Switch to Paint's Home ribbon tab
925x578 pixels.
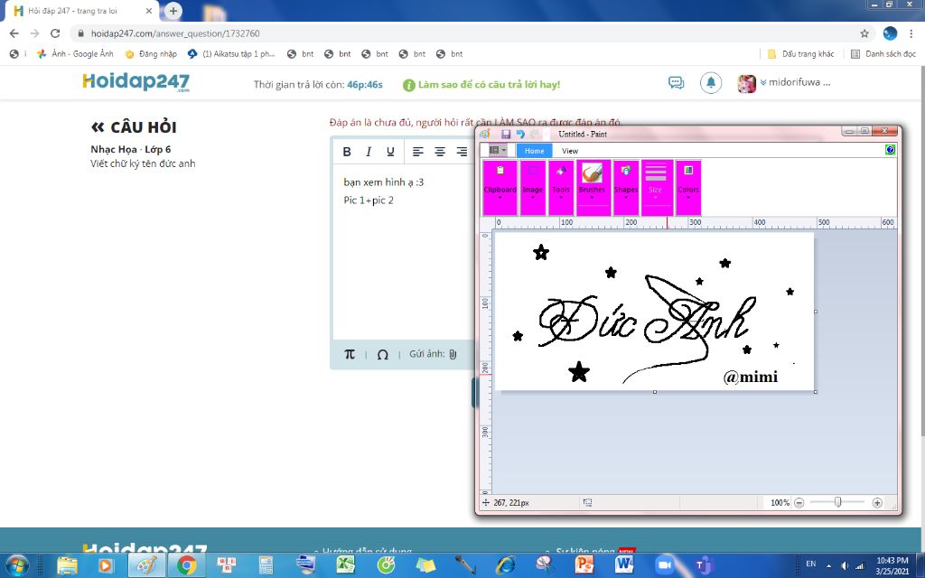535,151
